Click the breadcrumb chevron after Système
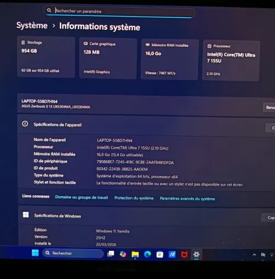This screenshot has height=279, width=275. pyautogui.click(x=54, y=26)
